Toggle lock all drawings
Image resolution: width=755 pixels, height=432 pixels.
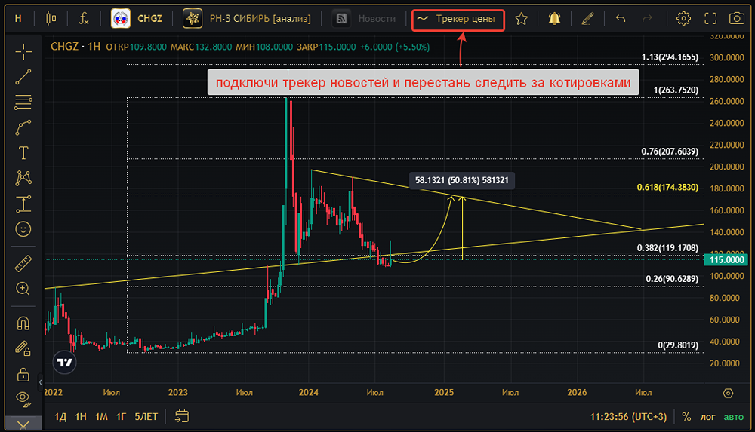pos(23,374)
